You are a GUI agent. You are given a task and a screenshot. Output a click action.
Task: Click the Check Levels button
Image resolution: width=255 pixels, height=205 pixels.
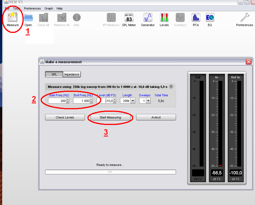pos(65,117)
